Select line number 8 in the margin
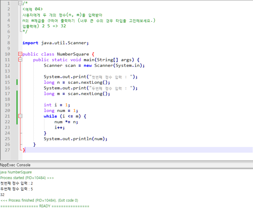Viewport: 253px width, 215px height. (9, 43)
